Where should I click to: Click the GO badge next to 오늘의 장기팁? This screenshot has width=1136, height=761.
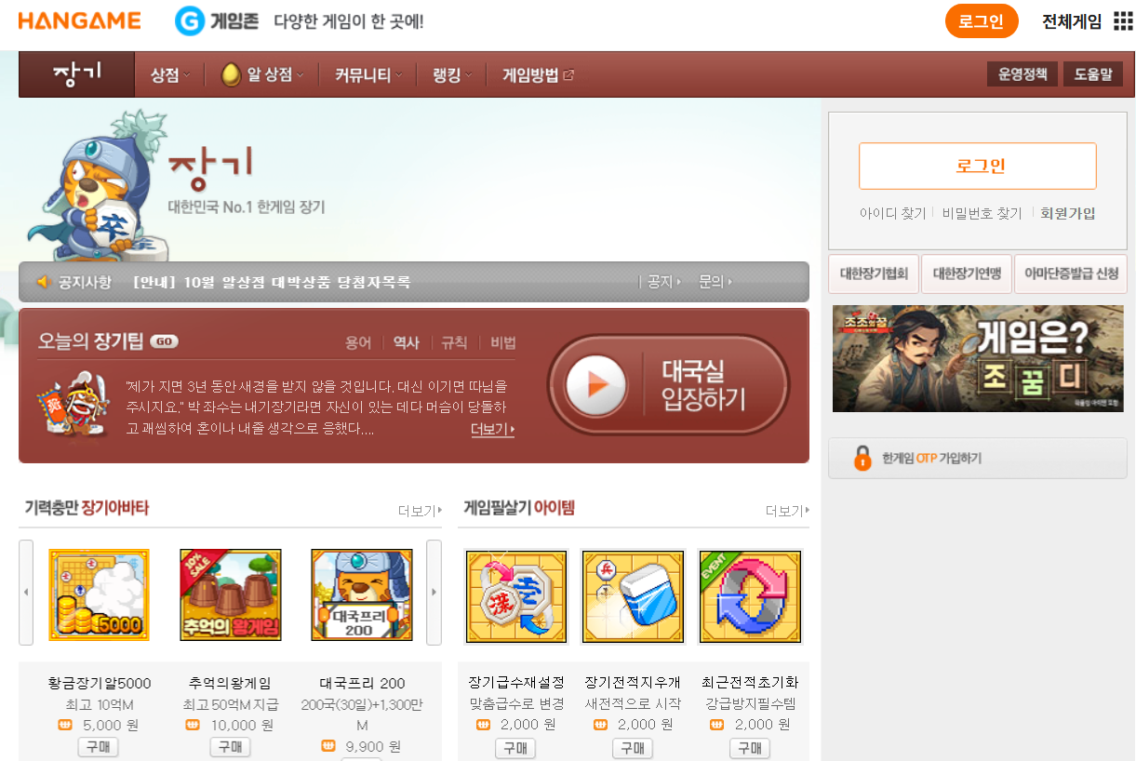(164, 341)
